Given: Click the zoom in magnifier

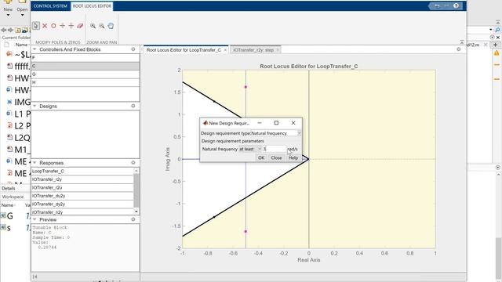Looking at the screenshot, I should coord(93,26).
